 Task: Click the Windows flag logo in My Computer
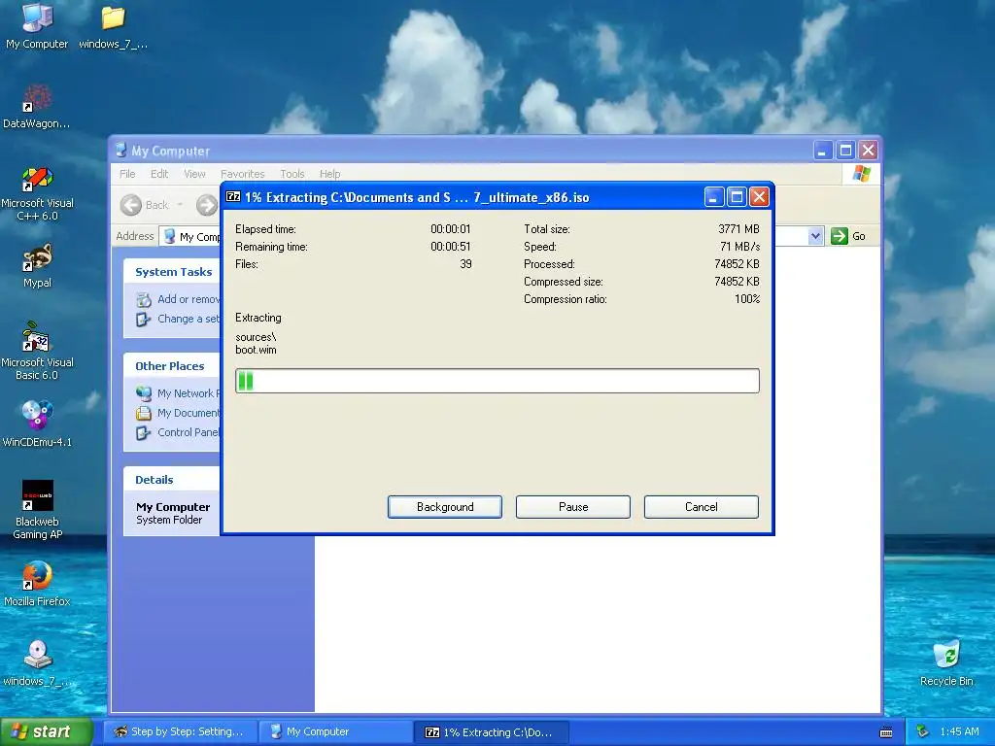coord(862,173)
